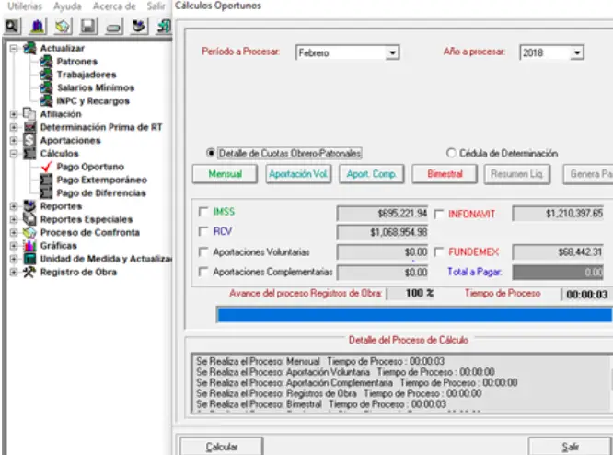Select Detalle de Cuotas Obrero-Patronales radio
Image resolution: width=613 pixels, height=455 pixels.
[x=211, y=153]
